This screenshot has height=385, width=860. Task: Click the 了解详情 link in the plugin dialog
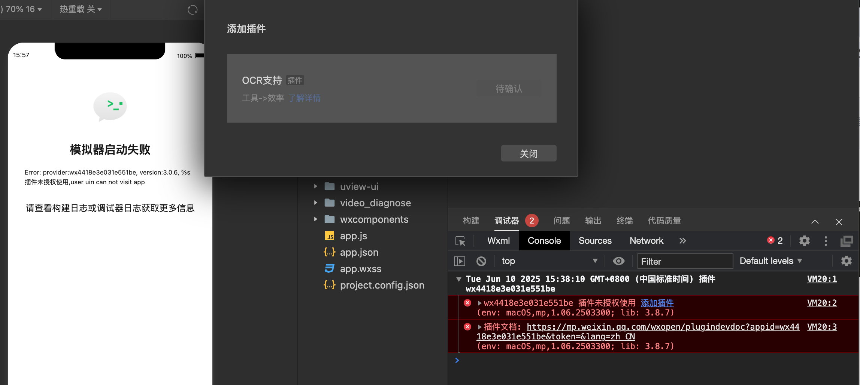click(x=305, y=98)
